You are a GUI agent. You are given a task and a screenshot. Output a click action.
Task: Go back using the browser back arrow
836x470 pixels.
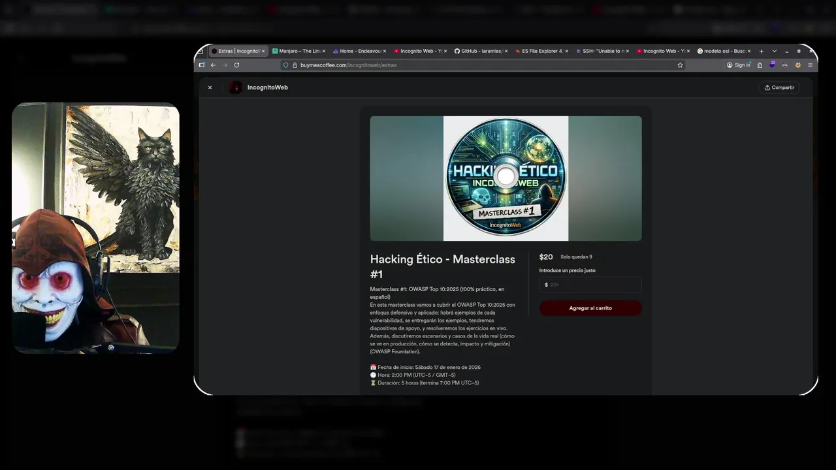[x=213, y=65]
